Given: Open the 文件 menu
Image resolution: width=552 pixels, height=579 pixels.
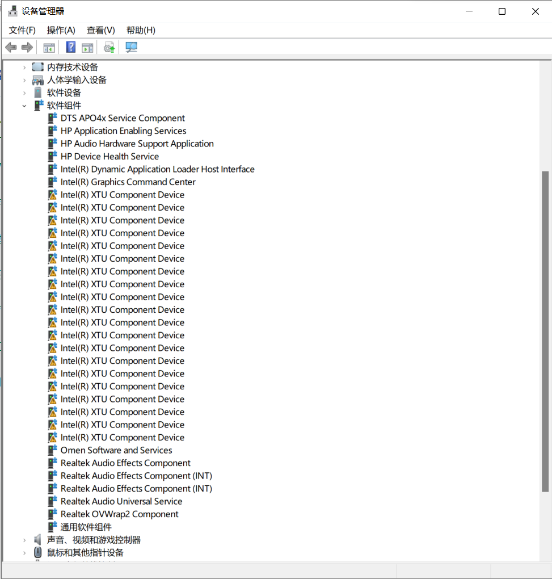Looking at the screenshot, I should [x=22, y=30].
